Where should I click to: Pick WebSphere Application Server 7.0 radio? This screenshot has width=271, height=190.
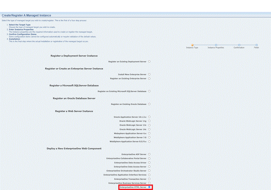tap(149, 137)
